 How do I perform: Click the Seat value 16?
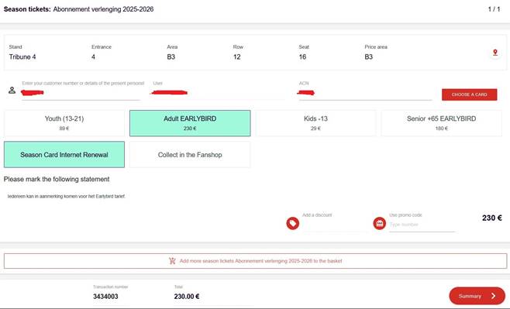pos(302,57)
